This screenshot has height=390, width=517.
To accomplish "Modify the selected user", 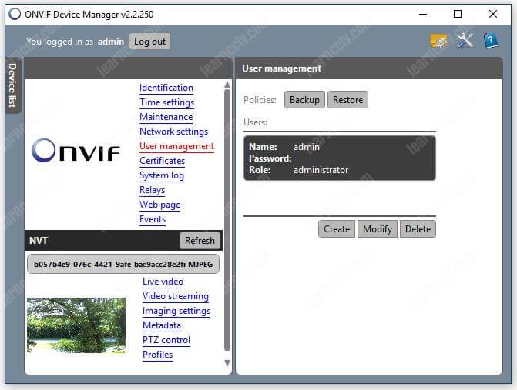I will point(378,229).
